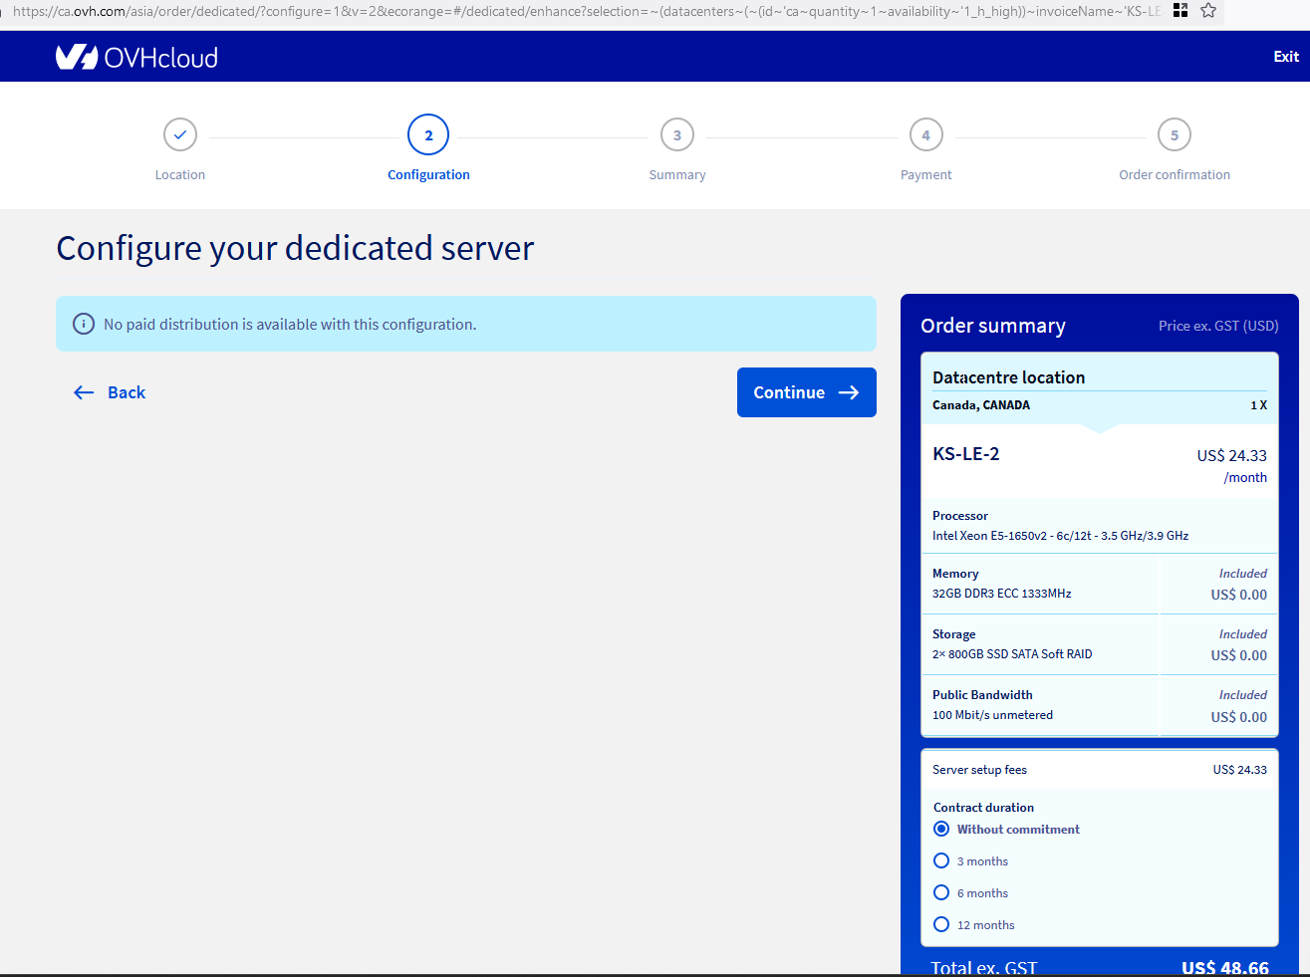
Task: Click the Order summary heading
Action: point(993,326)
